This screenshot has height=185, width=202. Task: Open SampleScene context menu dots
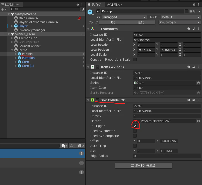(x=82, y=14)
